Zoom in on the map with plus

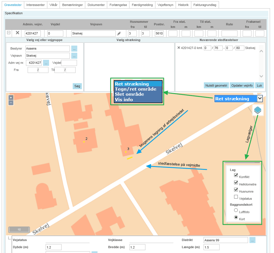[11, 97]
